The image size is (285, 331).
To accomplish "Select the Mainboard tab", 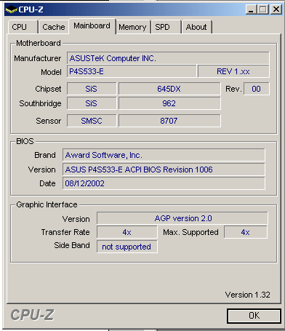I will tap(92, 26).
